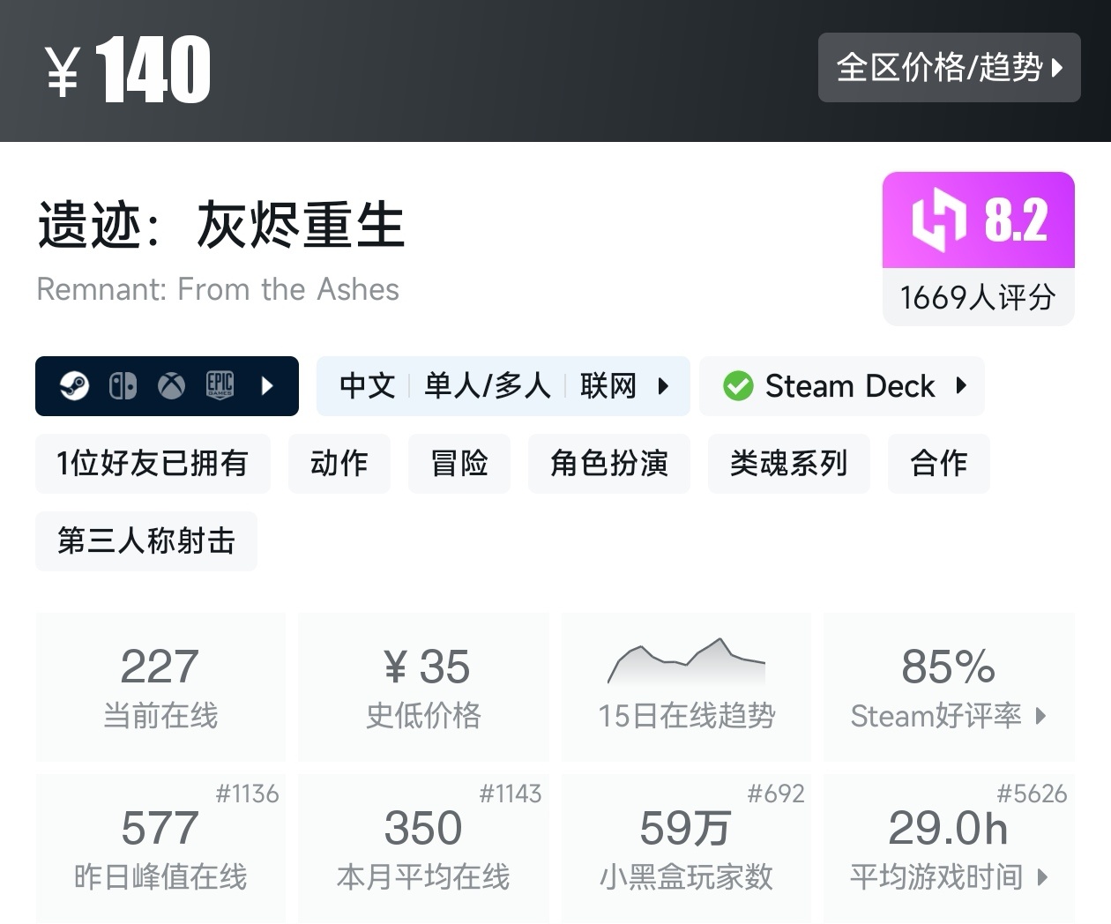
Task: Select the 角色扮演 tag
Action: pyautogui.click(x=609, y=463)
